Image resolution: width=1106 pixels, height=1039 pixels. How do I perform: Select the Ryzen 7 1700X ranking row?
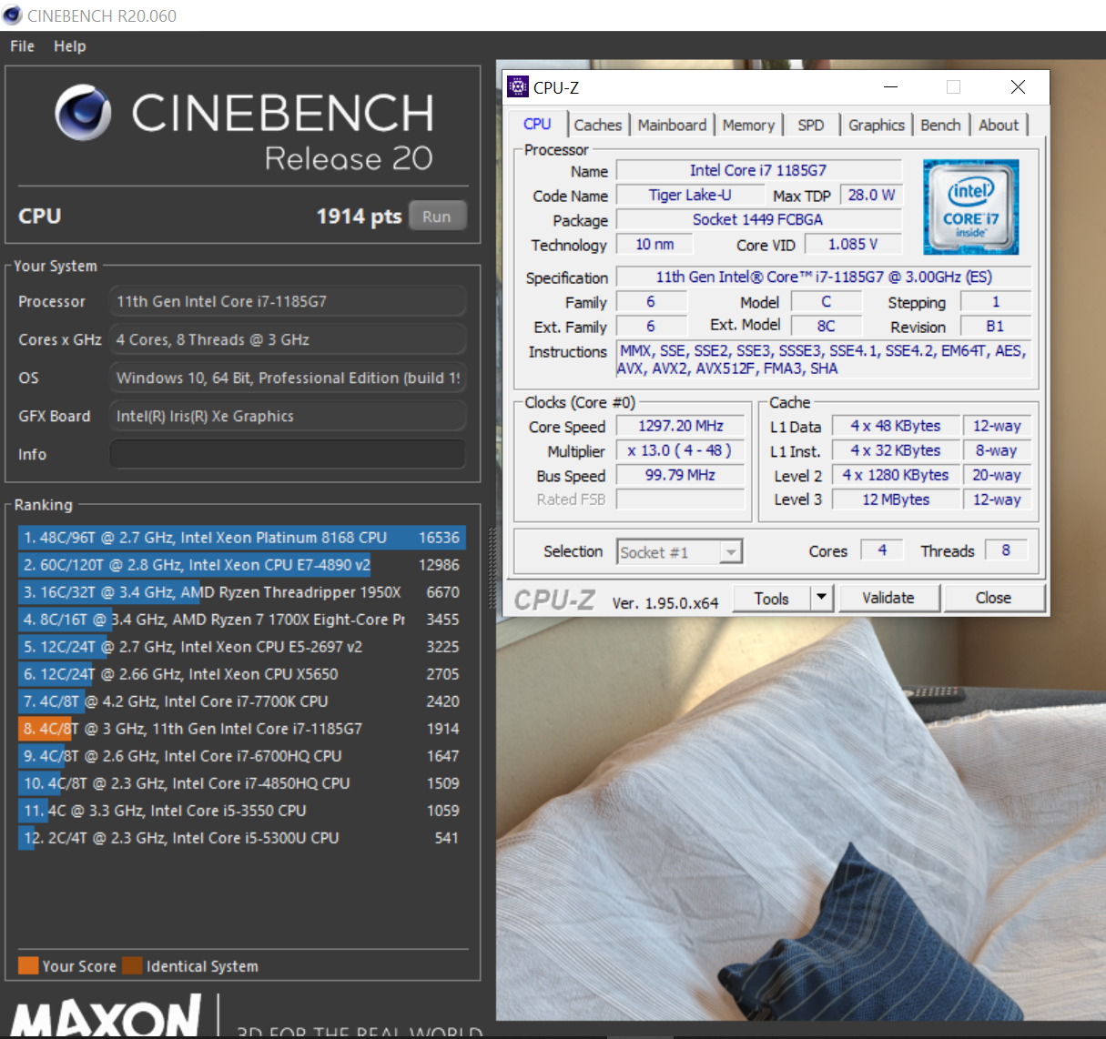click(241, 620)
